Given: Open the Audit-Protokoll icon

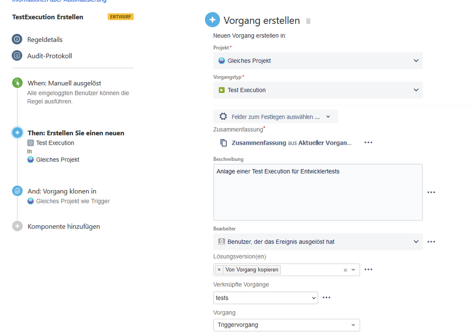Looking at the screenshot, I should (x=17, y=55).
